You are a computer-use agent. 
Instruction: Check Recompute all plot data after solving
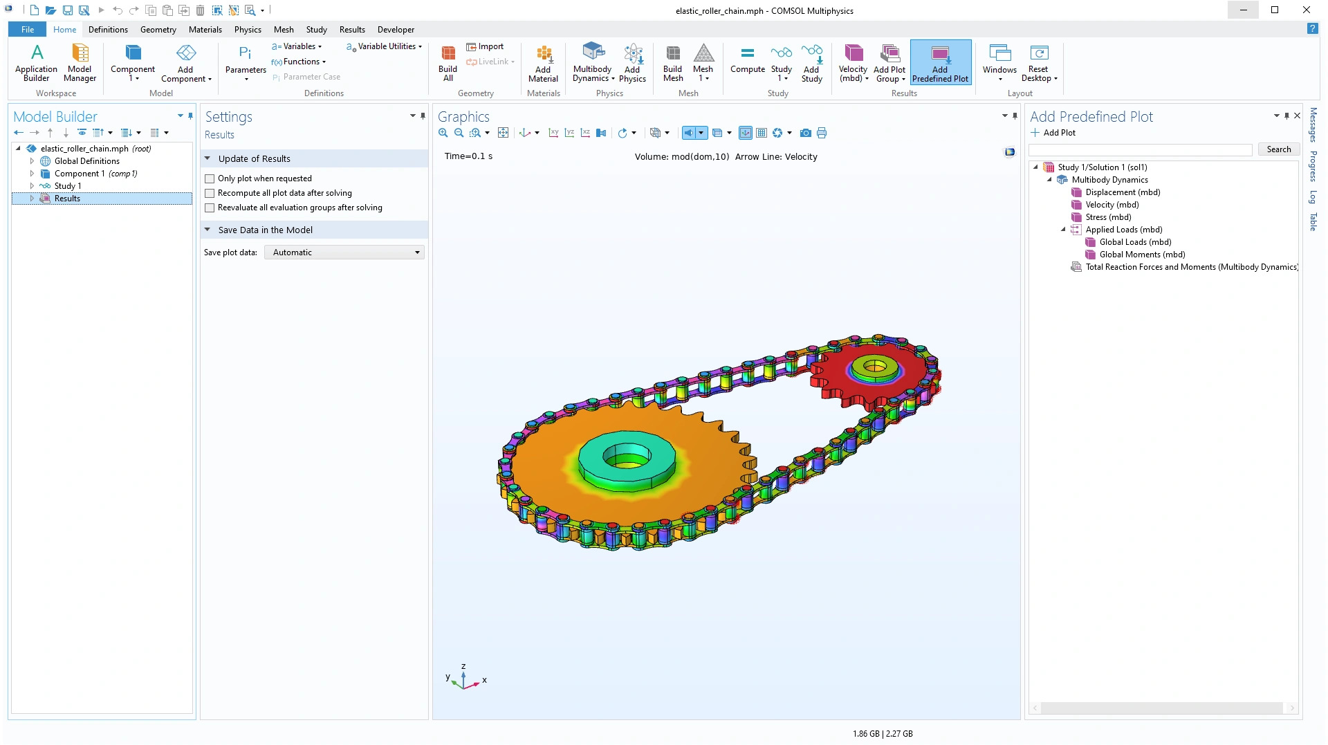[210, 193]
